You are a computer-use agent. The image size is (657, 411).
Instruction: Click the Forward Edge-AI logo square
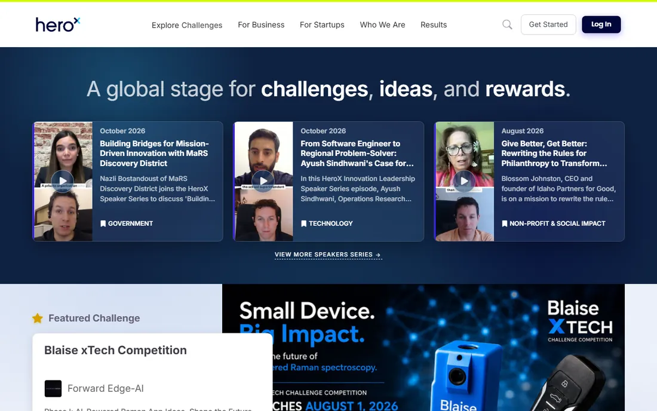click(x=53, y=388)
